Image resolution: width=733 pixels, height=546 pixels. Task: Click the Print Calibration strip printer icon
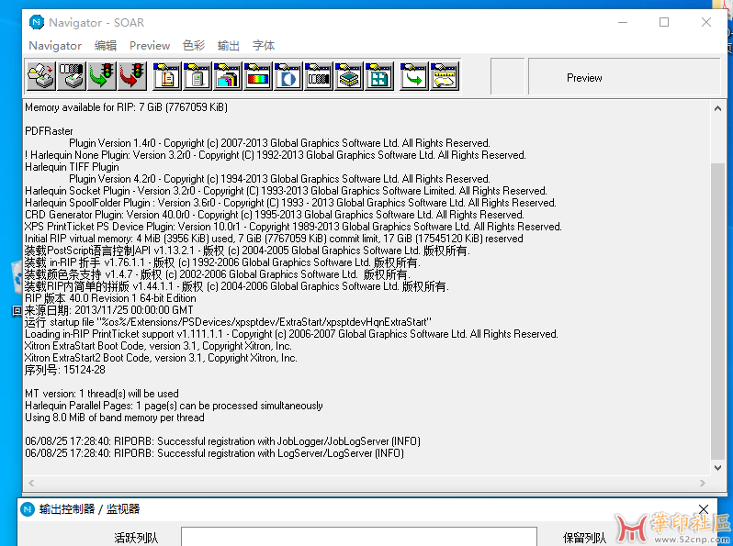pos(72,76)
